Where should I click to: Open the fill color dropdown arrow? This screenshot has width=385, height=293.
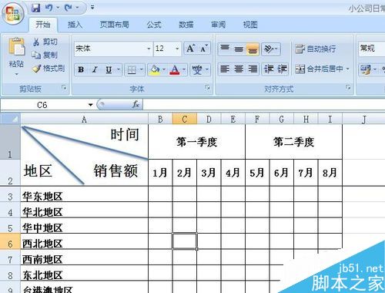(164, 69)
